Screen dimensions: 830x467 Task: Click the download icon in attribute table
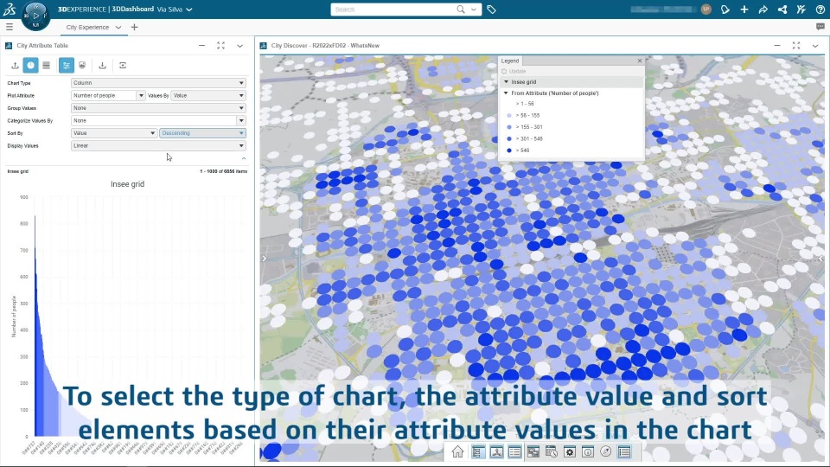coord(103,65)
